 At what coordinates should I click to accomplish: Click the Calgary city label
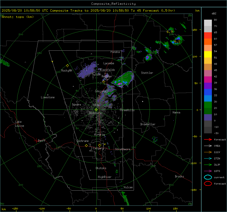click(x=98, y=148)
